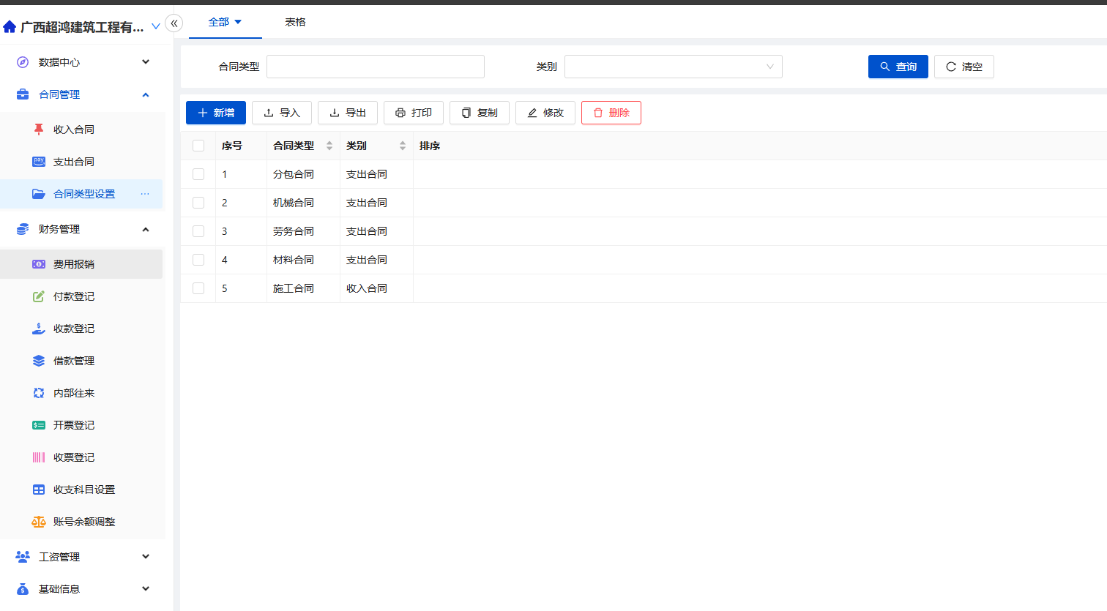Click the 费用报销 sidebar item

click(73, 264)
